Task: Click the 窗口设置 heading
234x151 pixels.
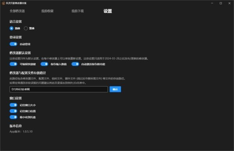Action: click(x=16, y=98)
